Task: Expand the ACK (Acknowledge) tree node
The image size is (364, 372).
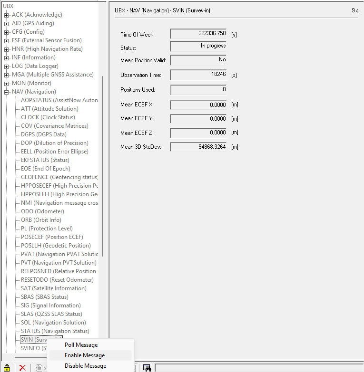Action: (x=7, y=15)
